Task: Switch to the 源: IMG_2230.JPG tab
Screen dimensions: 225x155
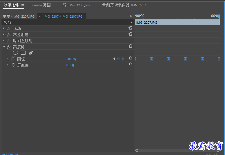Action: 76,5
